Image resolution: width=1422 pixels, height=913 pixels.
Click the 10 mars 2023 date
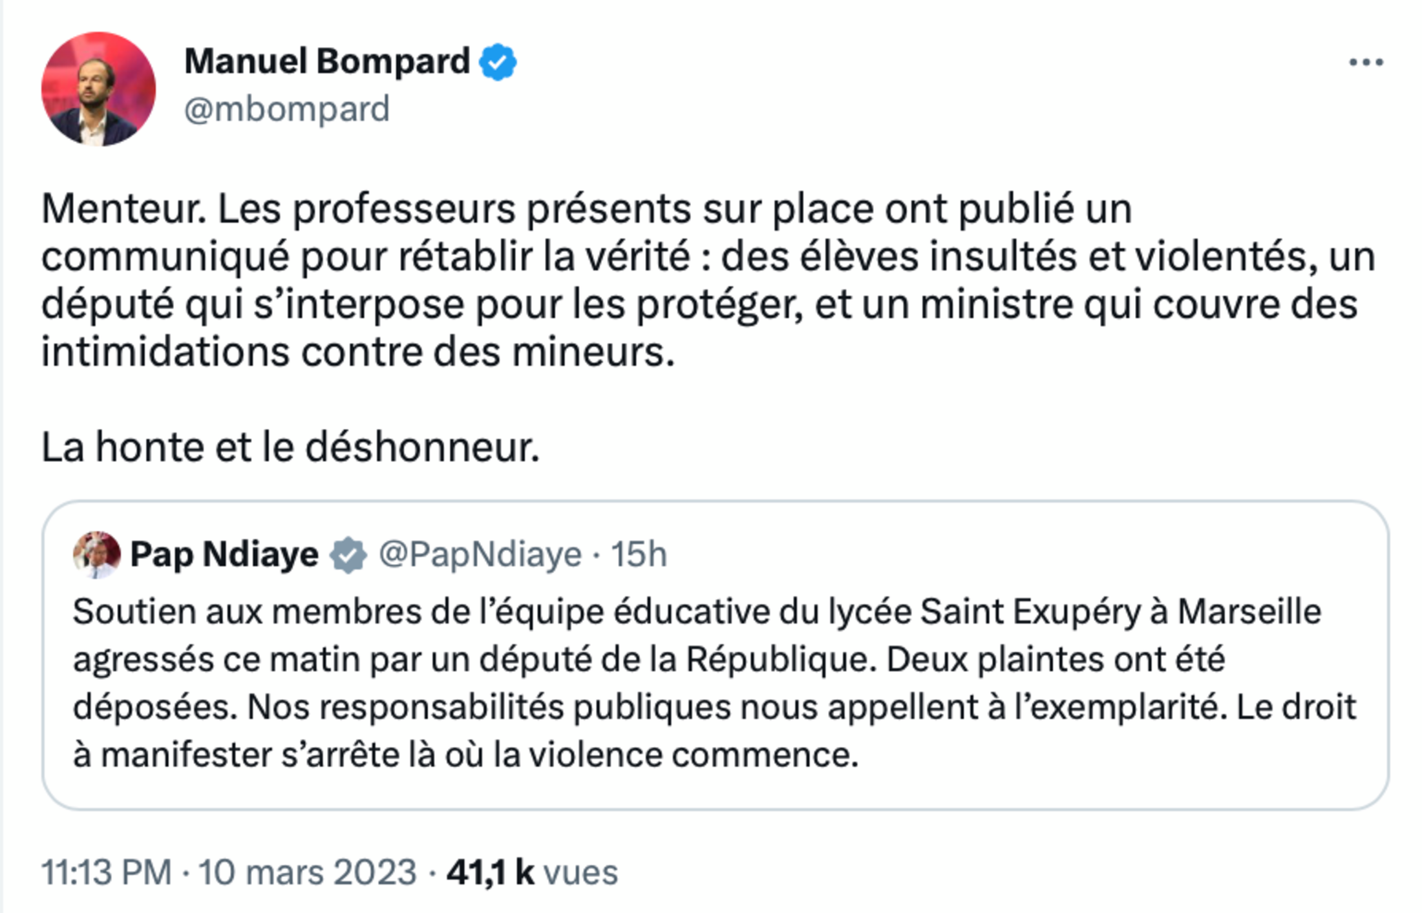click(307, 872)
